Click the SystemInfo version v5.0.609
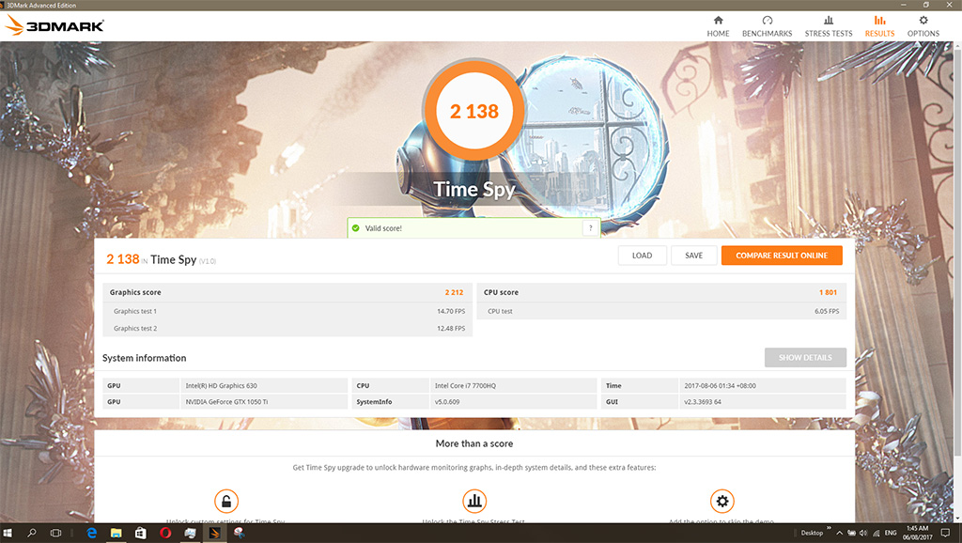962x543 pixels. [x=446, y=402]
